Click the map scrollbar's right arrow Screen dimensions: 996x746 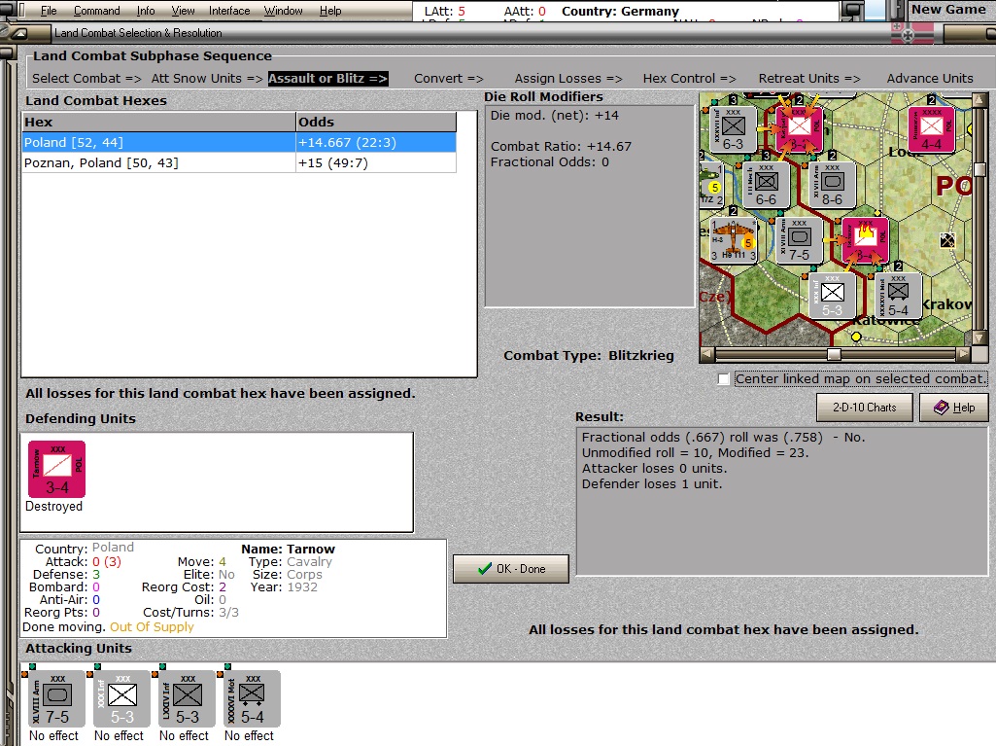964,354
